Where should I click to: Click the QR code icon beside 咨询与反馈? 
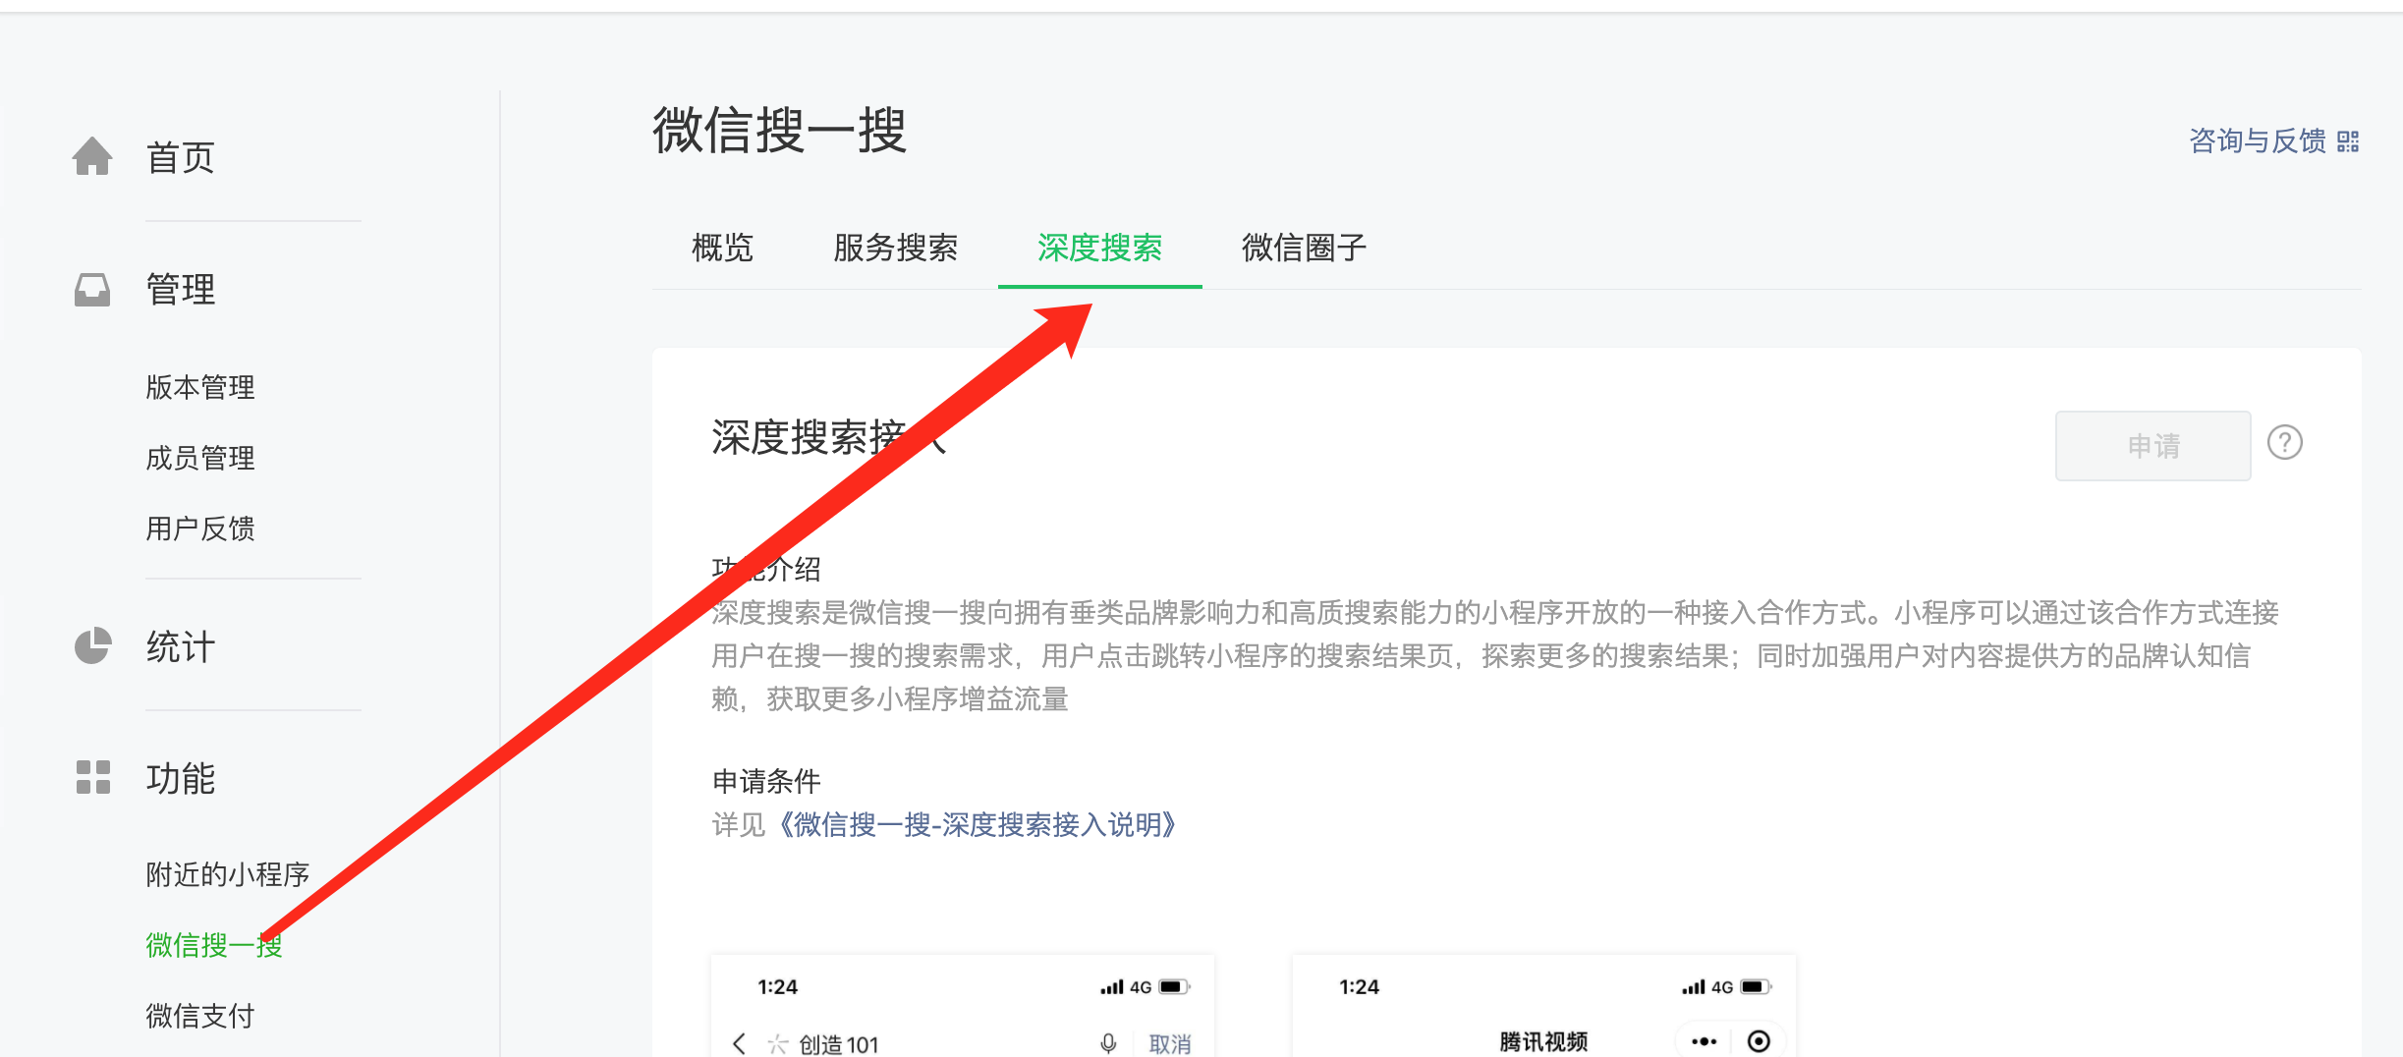click(2348, 142)
